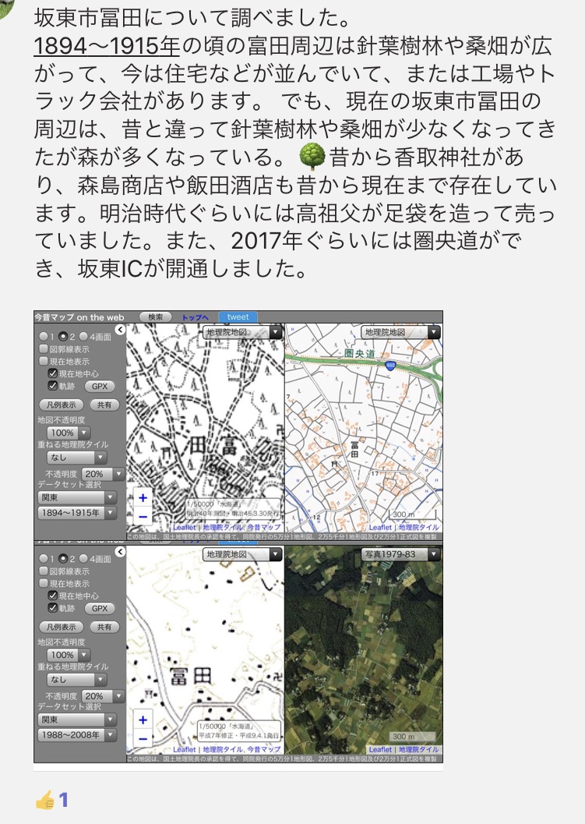The image size is (585, 824).
Task: Click 共有 button in 1894~1915年 panel
Action: 104,405
